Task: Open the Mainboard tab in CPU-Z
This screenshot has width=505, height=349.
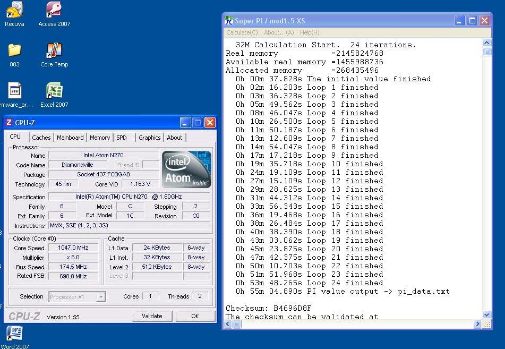Action: tap(70, 138)
